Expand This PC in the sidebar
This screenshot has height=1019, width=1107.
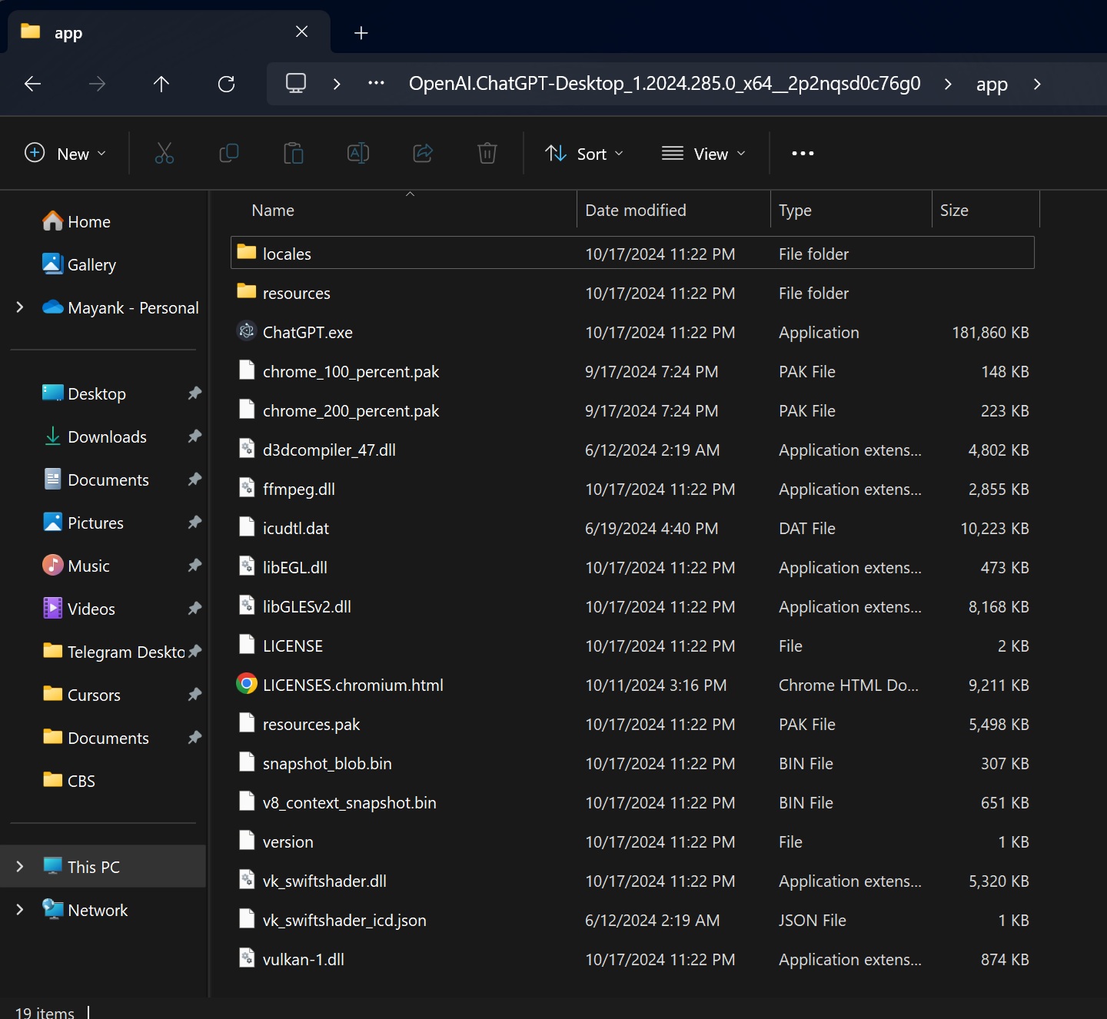click(19, 866)
